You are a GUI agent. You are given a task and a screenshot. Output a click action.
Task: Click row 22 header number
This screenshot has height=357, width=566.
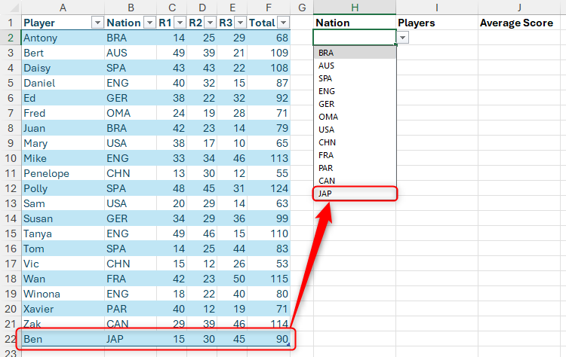click(10, 340)
